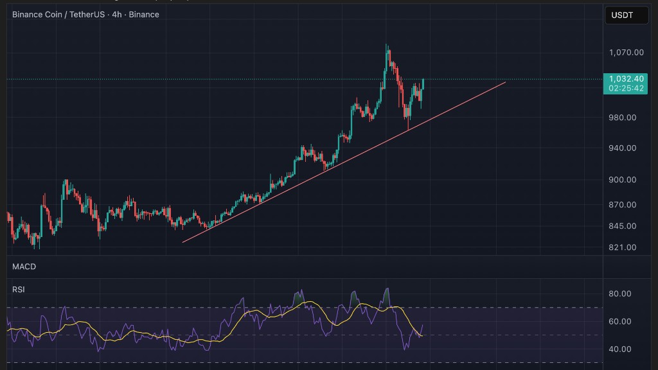
Task: Select the MACD indicator label
Action: click(24, 267)
